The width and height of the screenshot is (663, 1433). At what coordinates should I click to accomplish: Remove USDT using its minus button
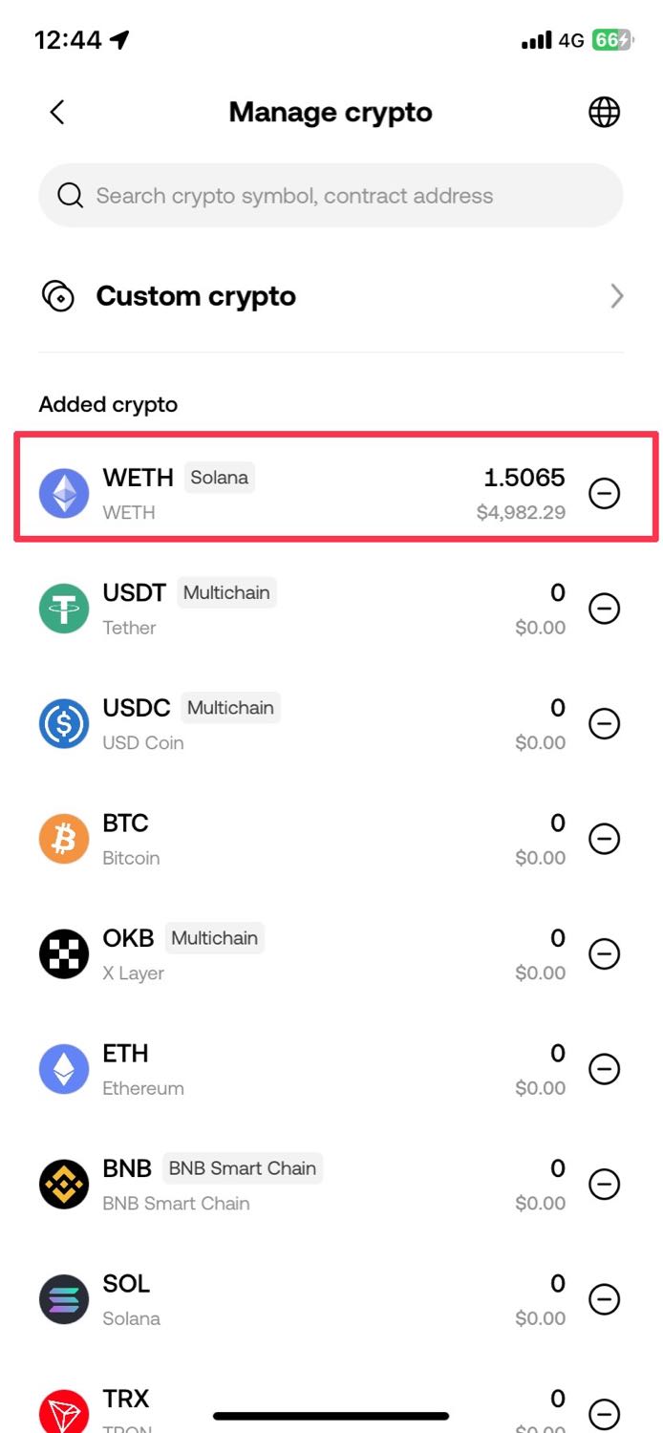click(604, 609)
